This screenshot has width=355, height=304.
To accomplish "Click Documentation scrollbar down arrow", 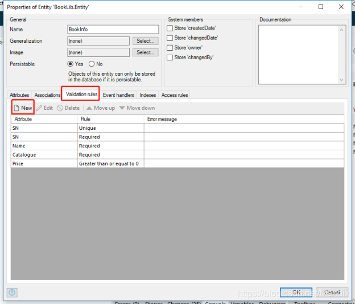I will point(341,80).
